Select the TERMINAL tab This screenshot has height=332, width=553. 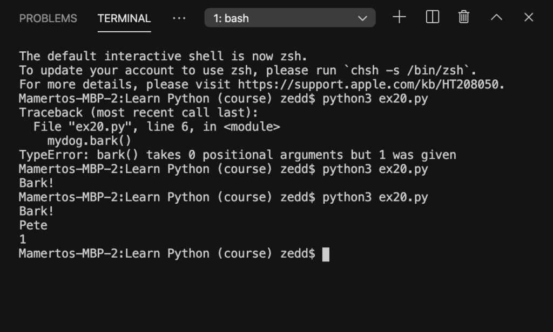click(x=124, y=18)
